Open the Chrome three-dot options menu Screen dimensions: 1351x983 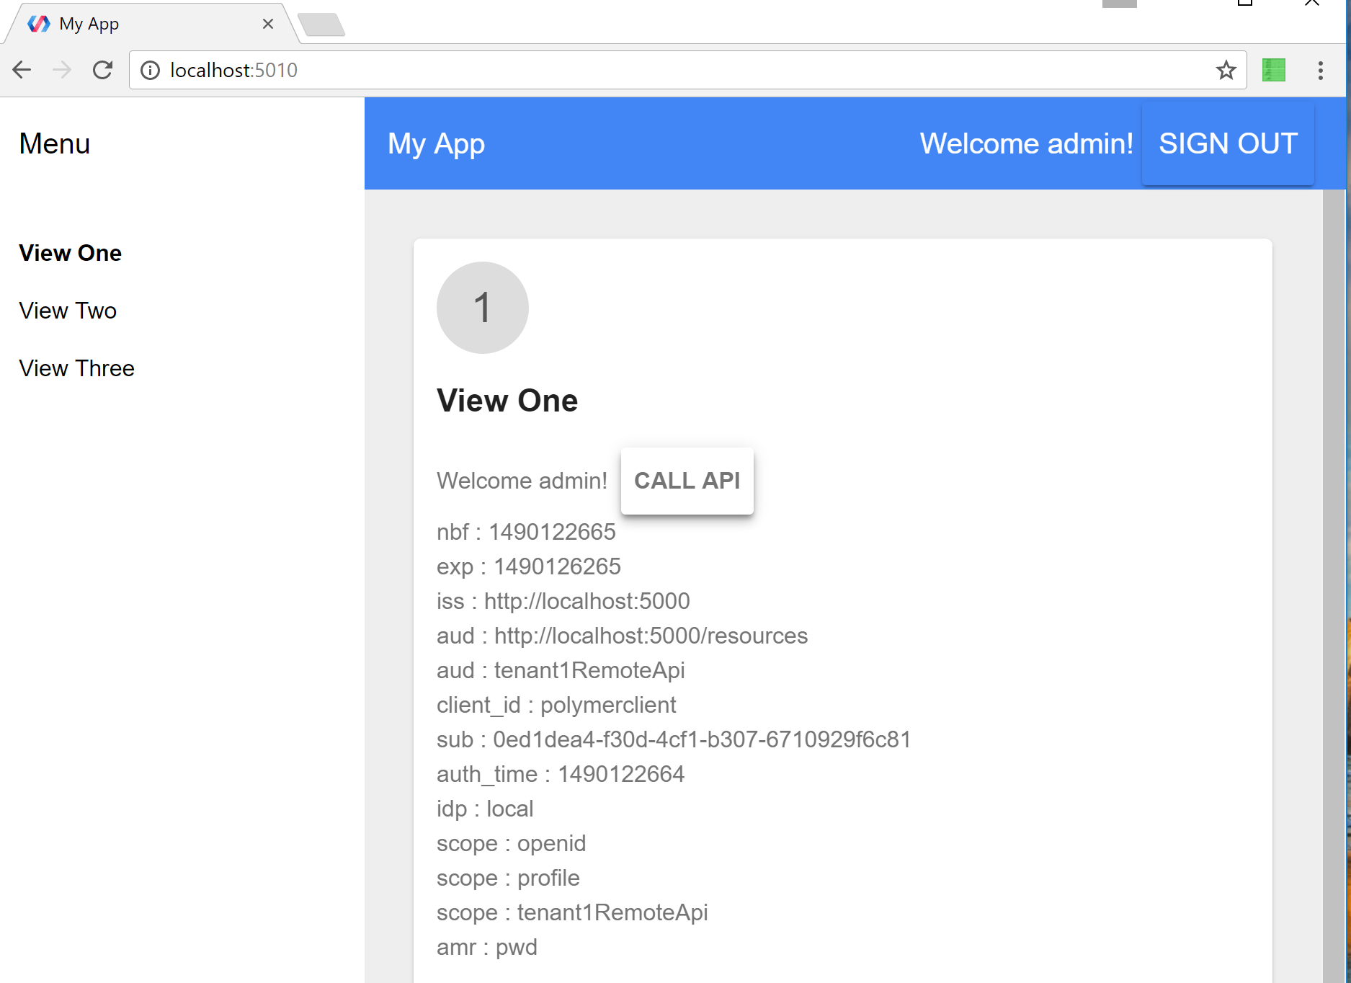(x=1320, y=70)
